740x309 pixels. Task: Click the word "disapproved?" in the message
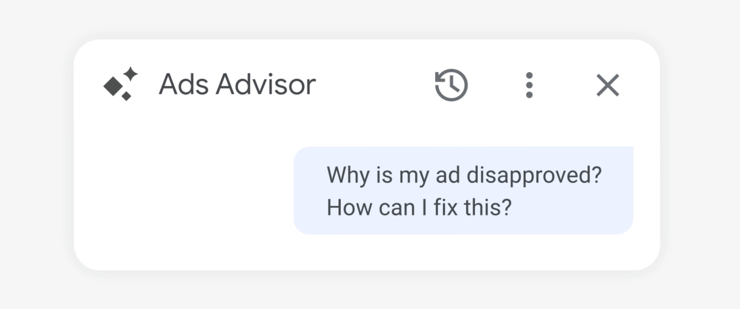[534, 175]
